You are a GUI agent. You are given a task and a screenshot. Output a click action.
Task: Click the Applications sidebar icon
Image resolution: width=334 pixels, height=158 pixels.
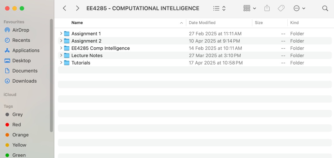tap(7, 50)
